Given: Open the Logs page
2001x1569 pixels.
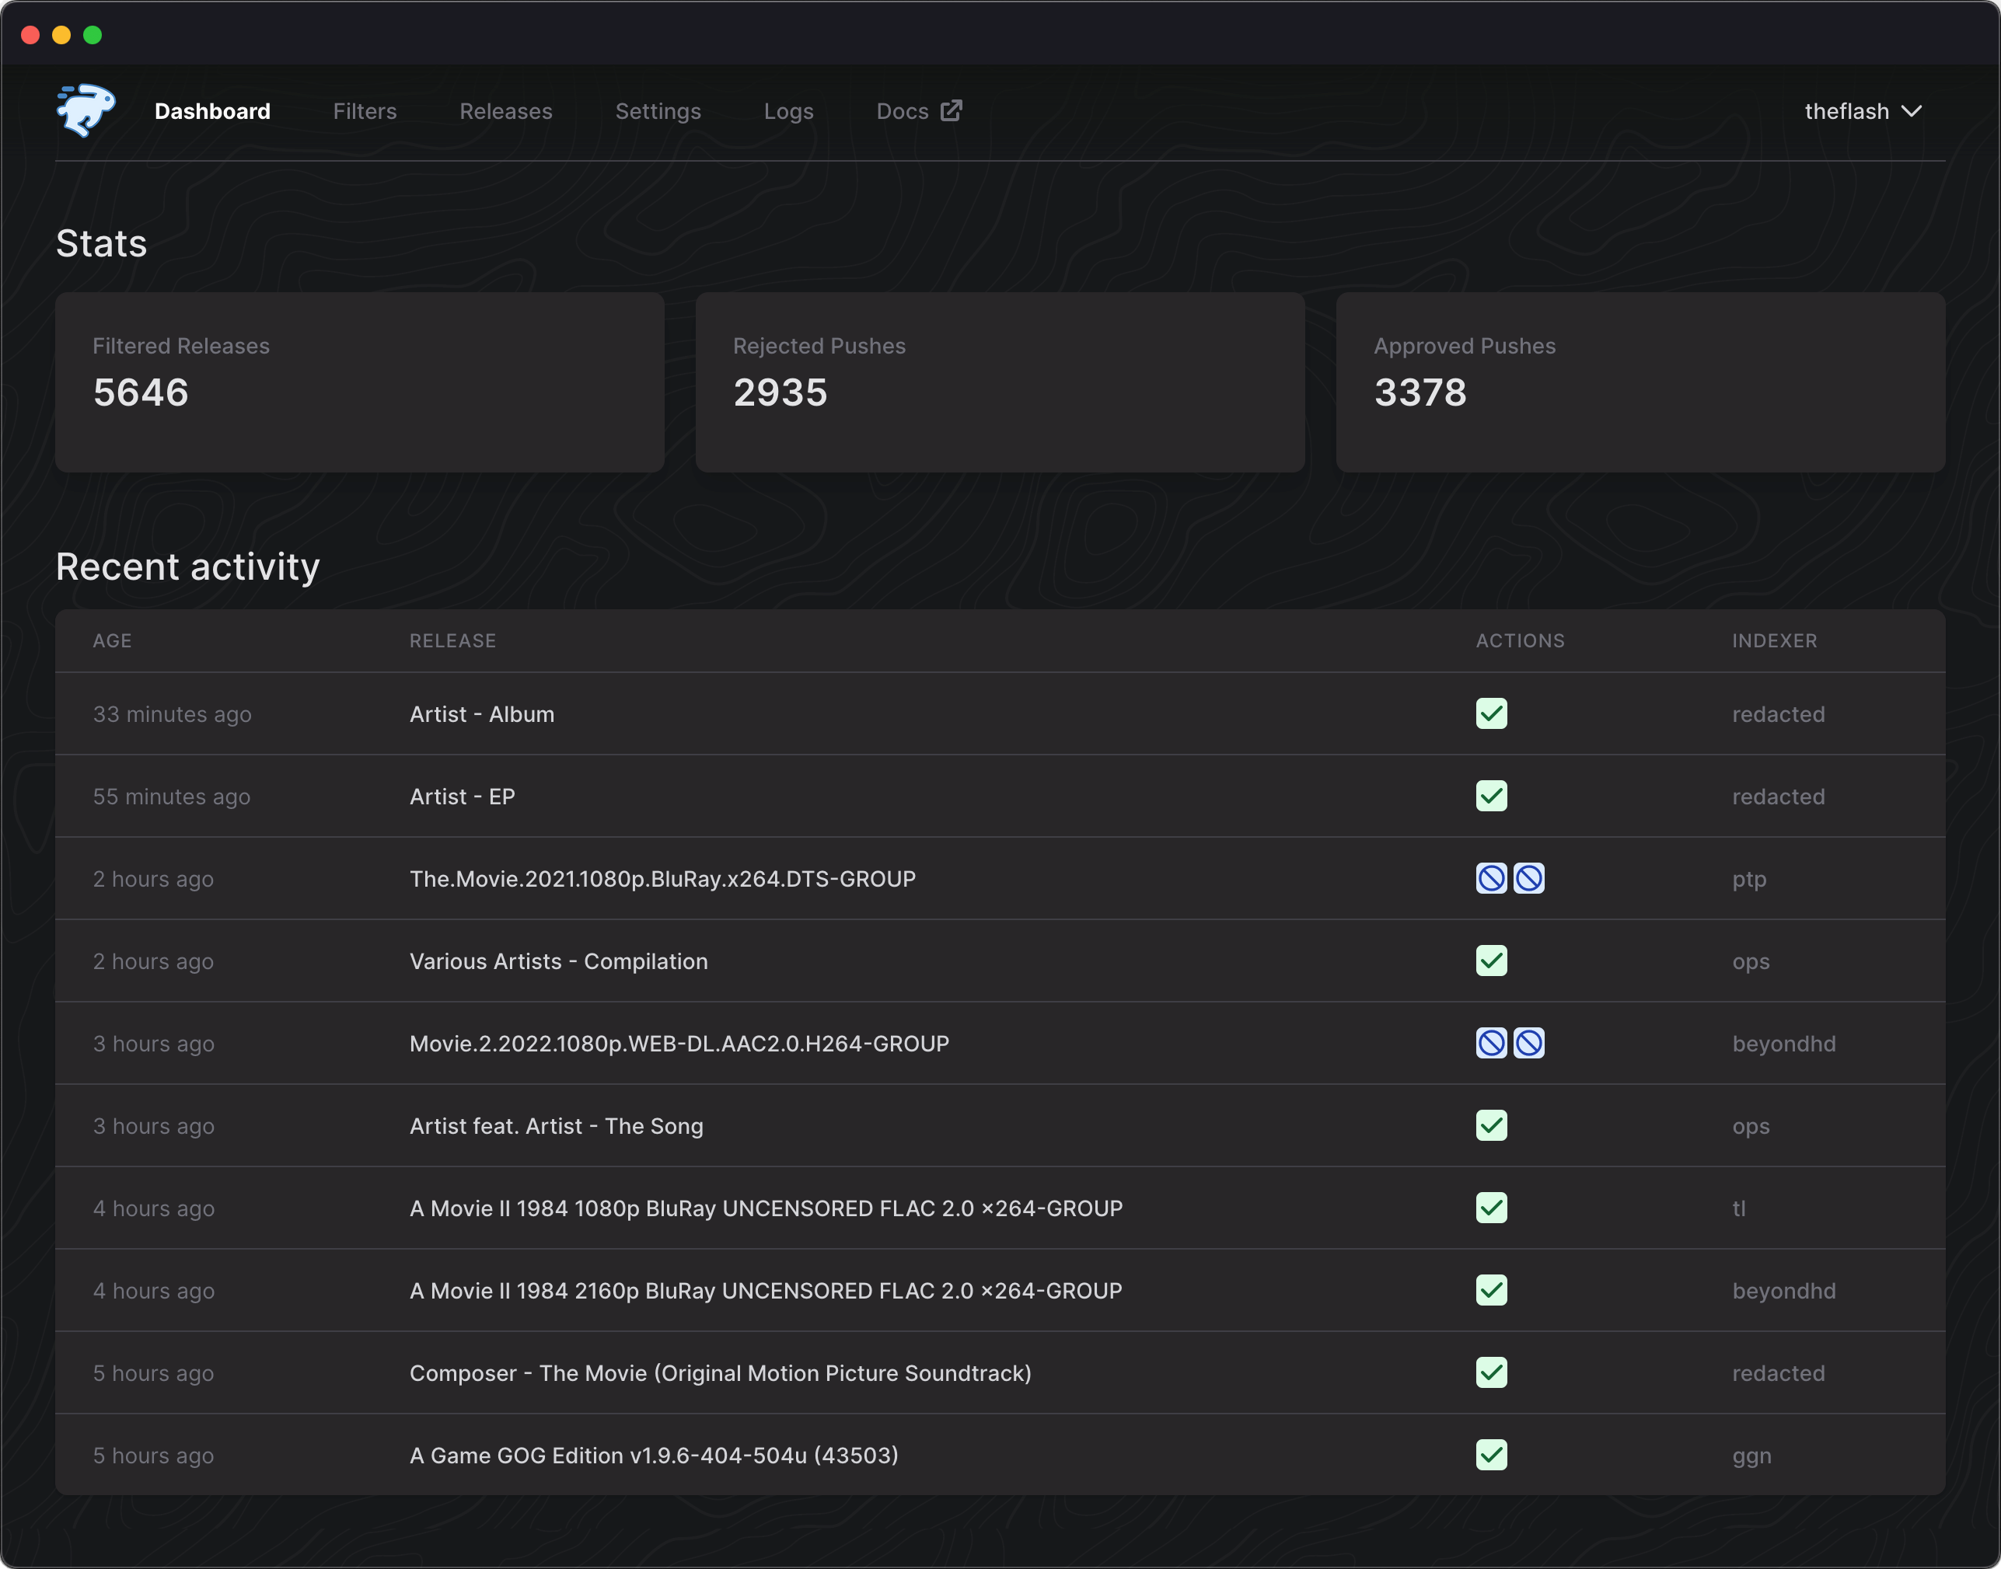Looking at the screenshot, I should pyautogui.click(x=787, y=110).
